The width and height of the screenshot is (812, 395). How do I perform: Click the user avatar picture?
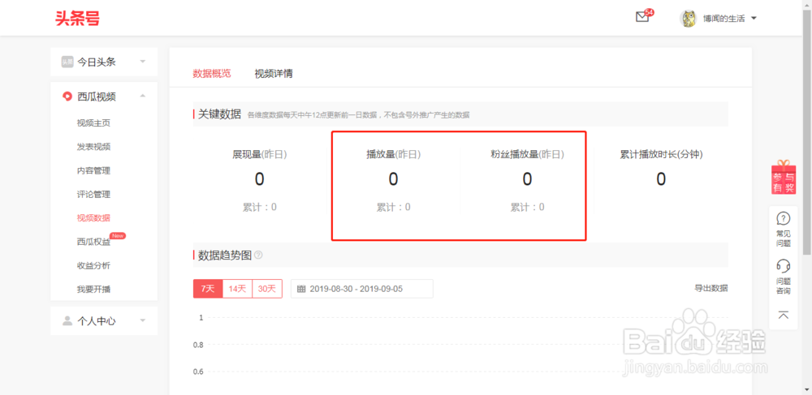pyautogui.click(x=689, y=19)
